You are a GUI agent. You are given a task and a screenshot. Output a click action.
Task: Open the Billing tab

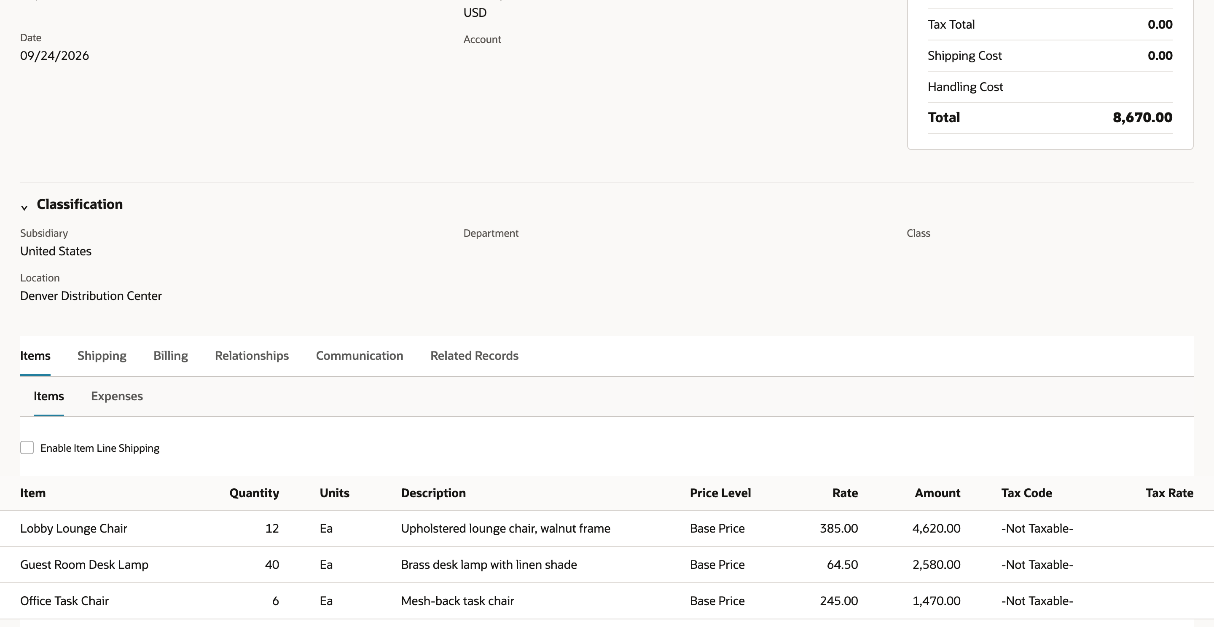pos(171,356)
